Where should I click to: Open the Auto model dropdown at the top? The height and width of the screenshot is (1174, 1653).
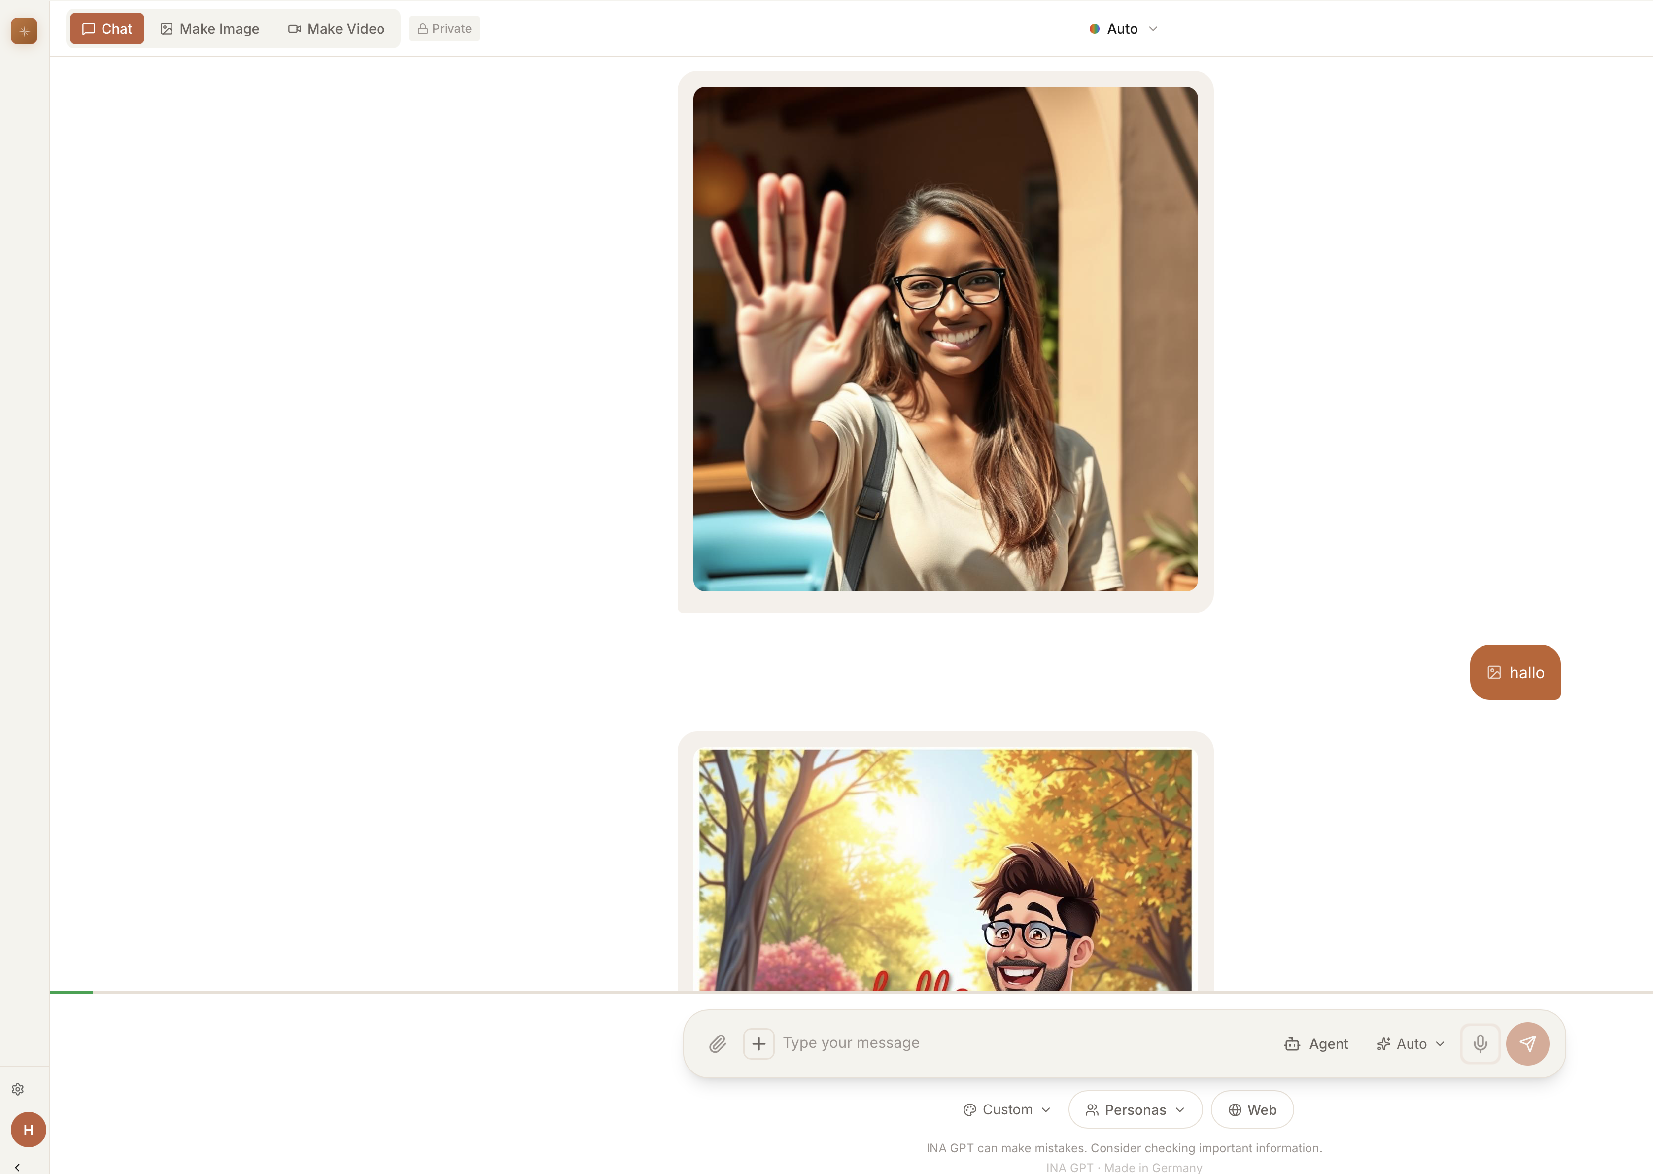[1123, 28]
